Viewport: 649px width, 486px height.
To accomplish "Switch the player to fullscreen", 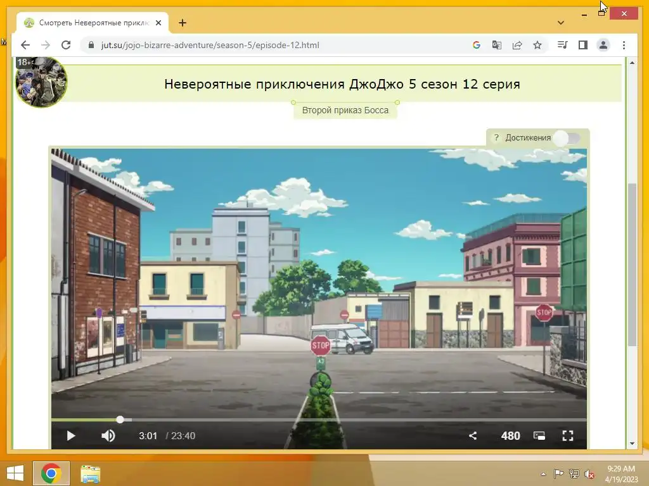I will point(568,435).
